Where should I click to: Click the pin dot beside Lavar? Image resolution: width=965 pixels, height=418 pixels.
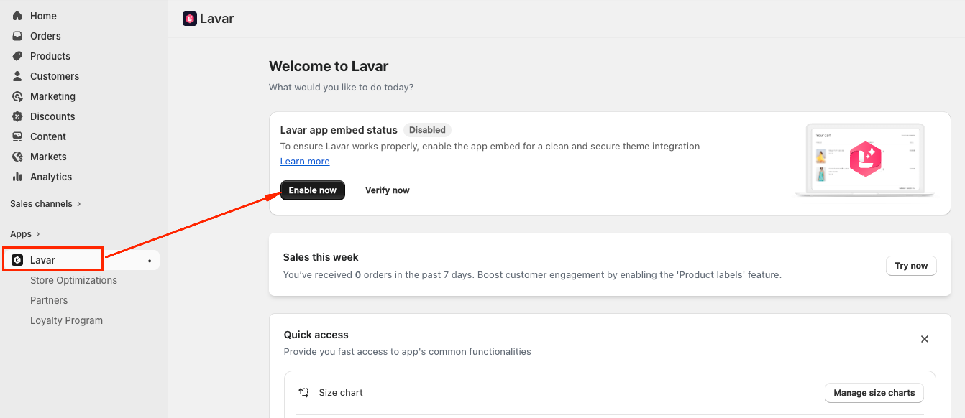click(150, 261)
